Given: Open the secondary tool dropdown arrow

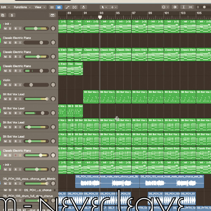Looking at the screenshot, I should pyautogui.click(x=116, y=7).
